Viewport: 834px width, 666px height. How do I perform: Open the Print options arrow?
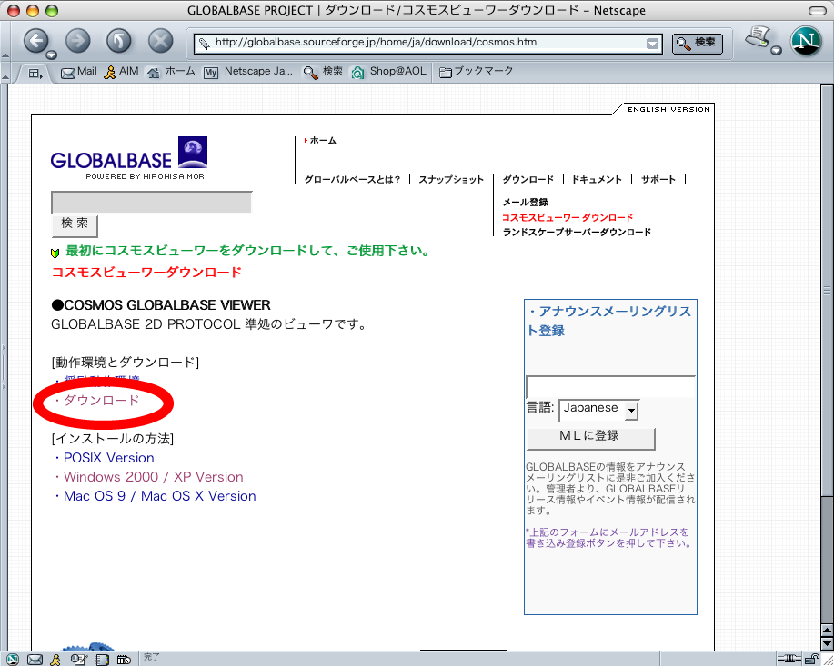pyautogui.click(x=777, y=51)
